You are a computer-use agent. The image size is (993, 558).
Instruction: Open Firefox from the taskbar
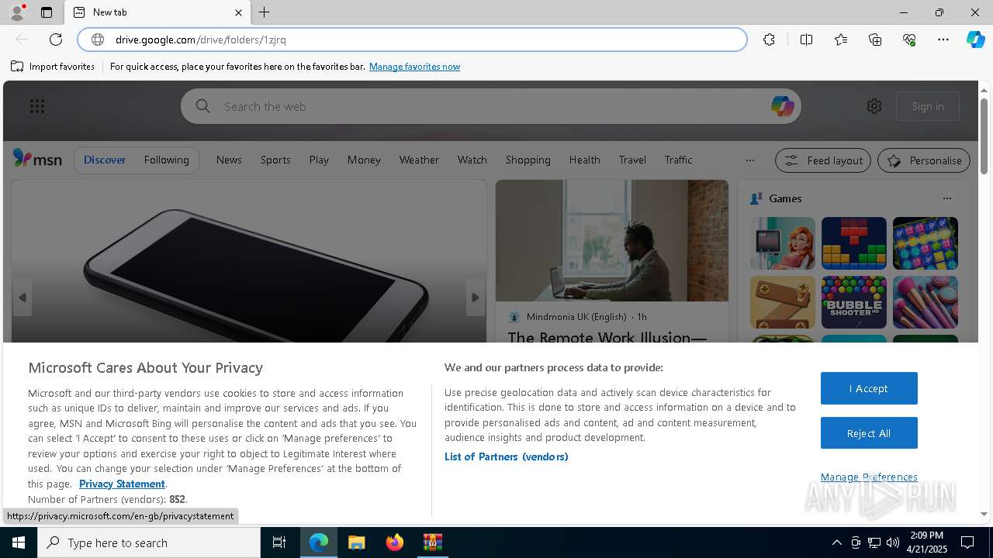coord(395,542)
